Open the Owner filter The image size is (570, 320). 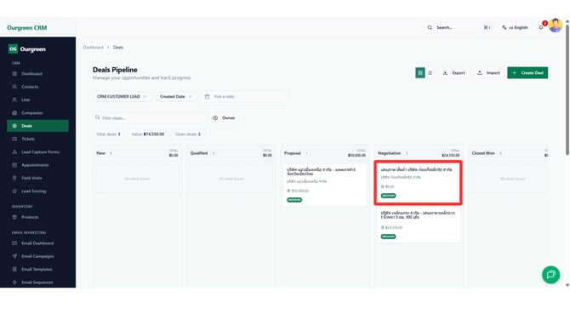[x=225, y=117]
